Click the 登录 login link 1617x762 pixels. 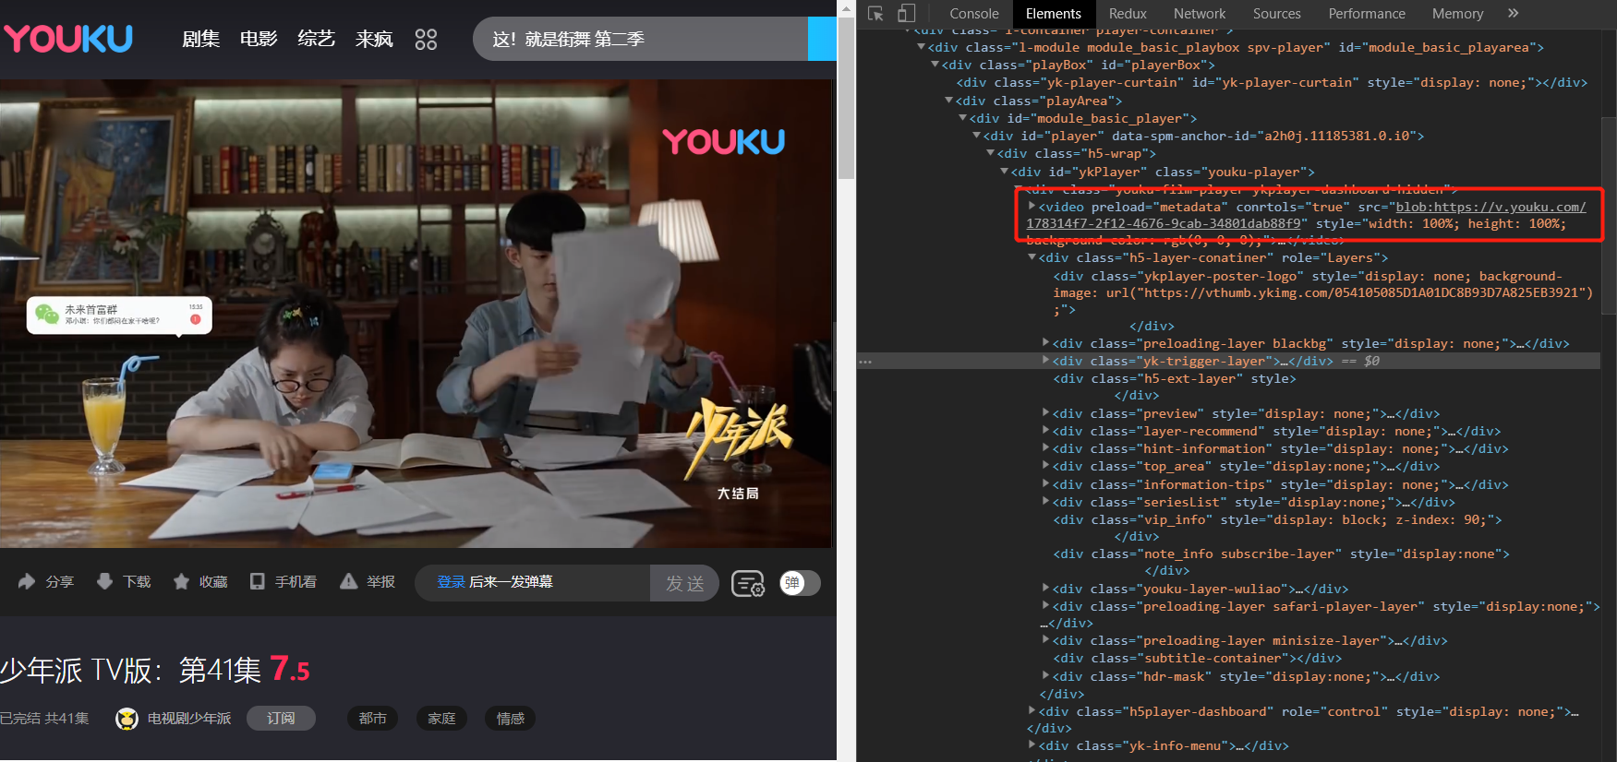tap(451, 582)
